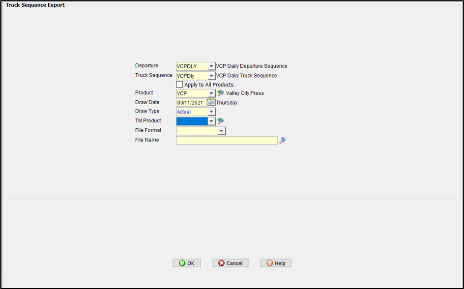Click the TM Product lookup icon
The image size is (464, 289).
tap(220, 121)
